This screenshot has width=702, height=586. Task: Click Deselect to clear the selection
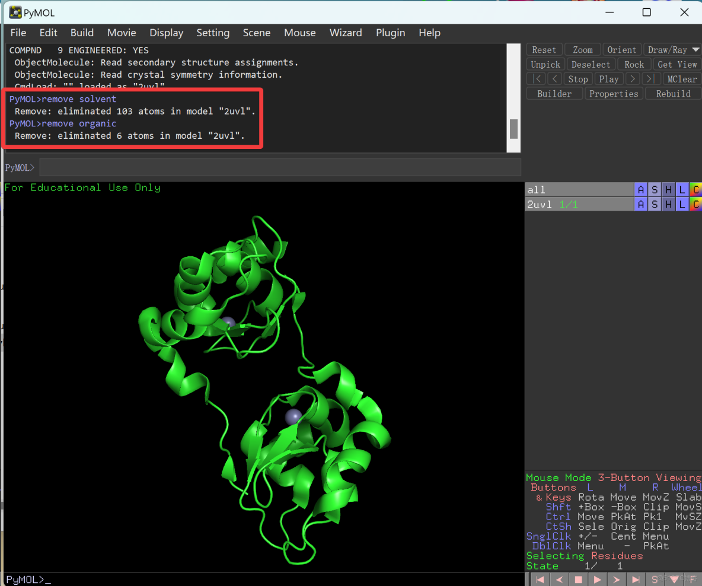[591, 64]
